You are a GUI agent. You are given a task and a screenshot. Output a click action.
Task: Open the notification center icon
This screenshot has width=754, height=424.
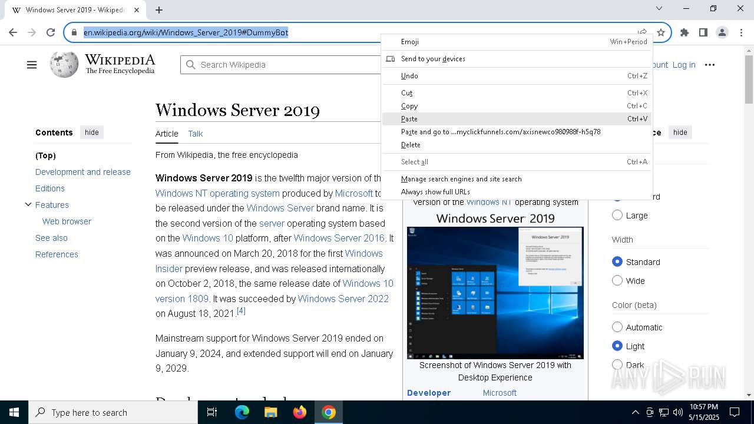[735, 412]
